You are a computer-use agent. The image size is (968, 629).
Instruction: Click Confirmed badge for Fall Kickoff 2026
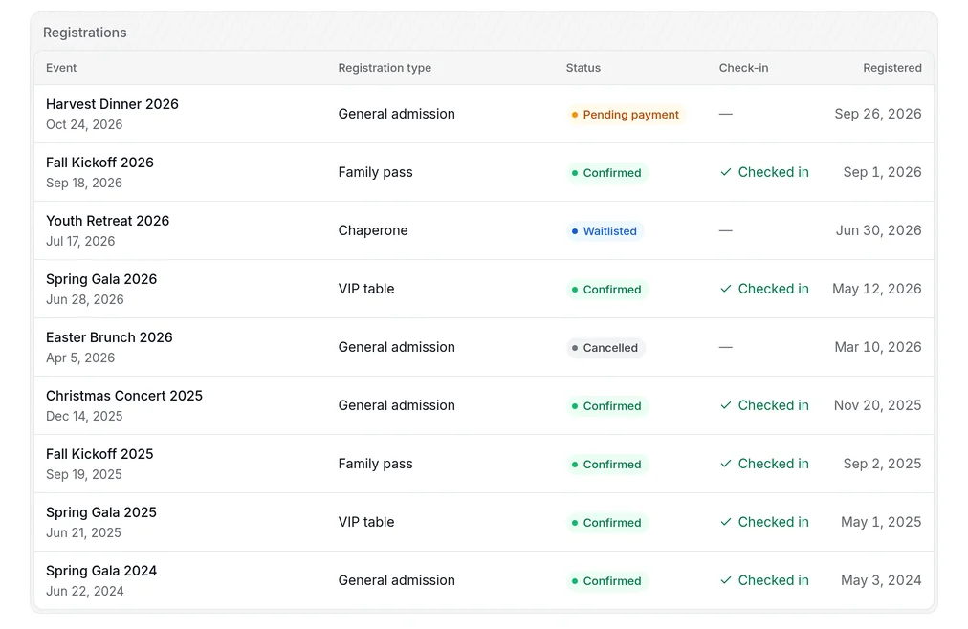click(606, 173)
